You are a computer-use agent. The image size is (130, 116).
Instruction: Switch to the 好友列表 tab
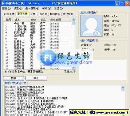click(9, 14)
